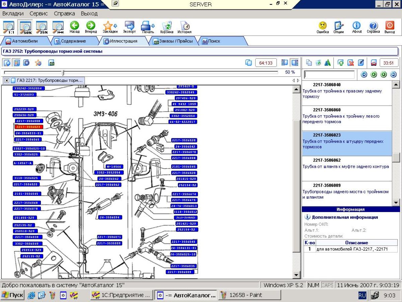This screenshot has width=402, height=302.
Task: Set illustration zoom to 25%
Action: point(42,27)
